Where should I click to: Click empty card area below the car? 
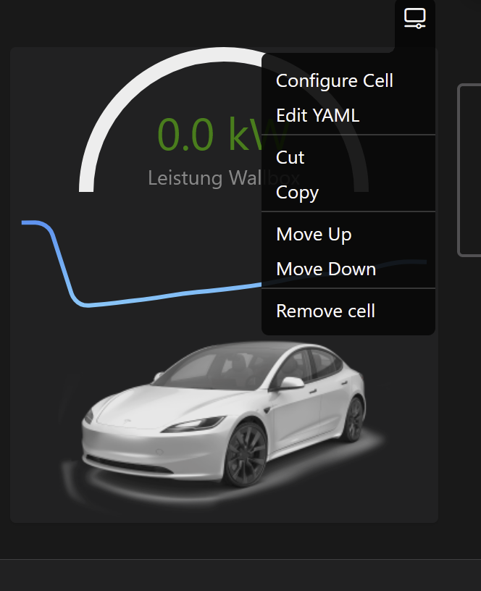click(224, 514)
